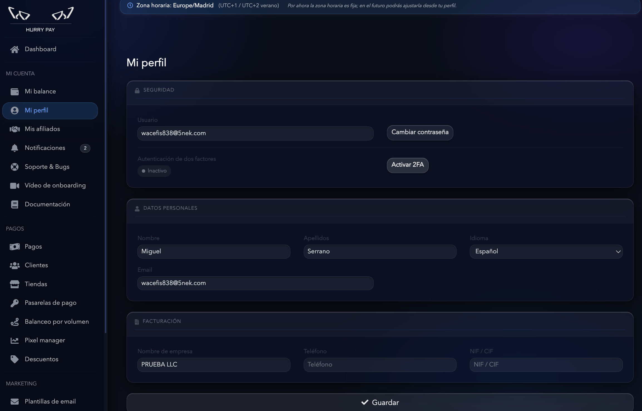
Task: Open Pagos from sidebar
Action: (50, 247)
